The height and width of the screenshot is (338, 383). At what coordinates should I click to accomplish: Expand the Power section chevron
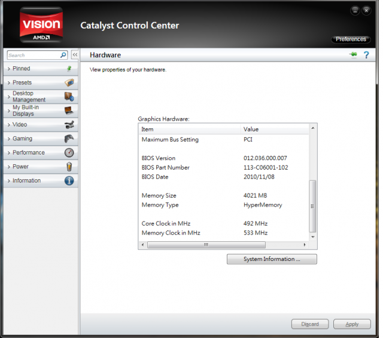pos(9,167)
